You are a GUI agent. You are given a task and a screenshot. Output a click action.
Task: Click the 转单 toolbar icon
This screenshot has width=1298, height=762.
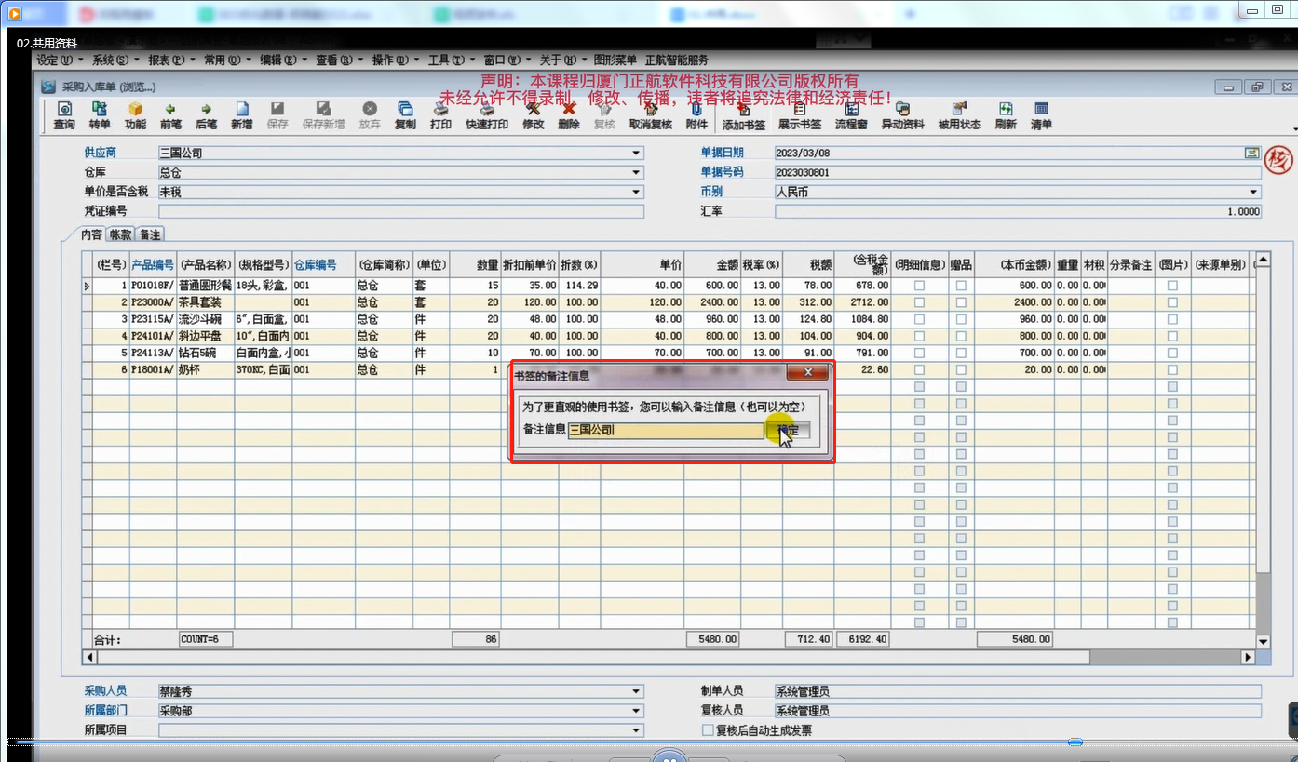(x=100, y=116)
